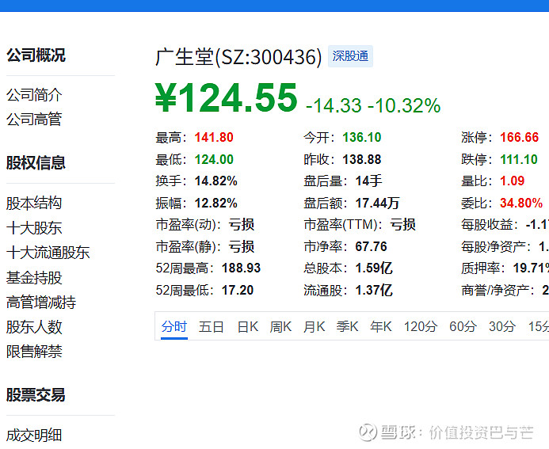The width and height of the screenshot is (549, 449).
Task: Click the 市盈率(TTM) 亏损 value
Action: pos(403,225)
